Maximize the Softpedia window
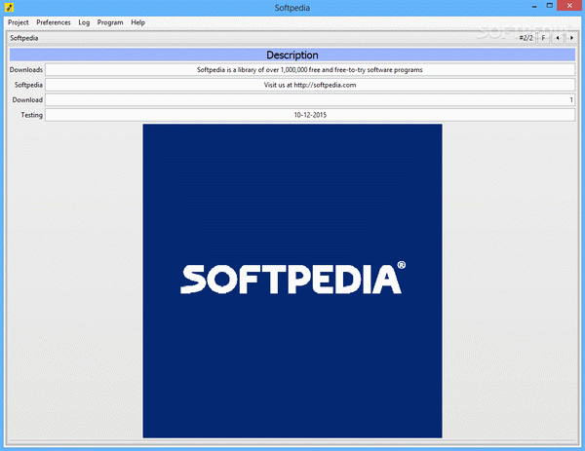The image size is (585, 451). click(549, 6)
